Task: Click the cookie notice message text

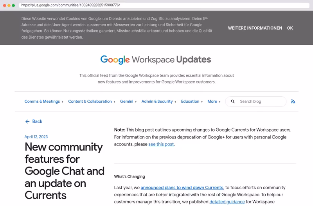Action: (x=117, y=28)
